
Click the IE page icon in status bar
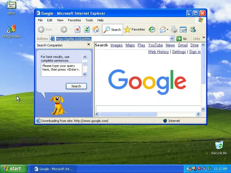pyautogui.click(x=38, y=121)
